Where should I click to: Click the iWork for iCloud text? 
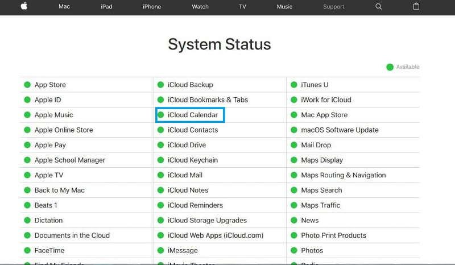point(326,100)
